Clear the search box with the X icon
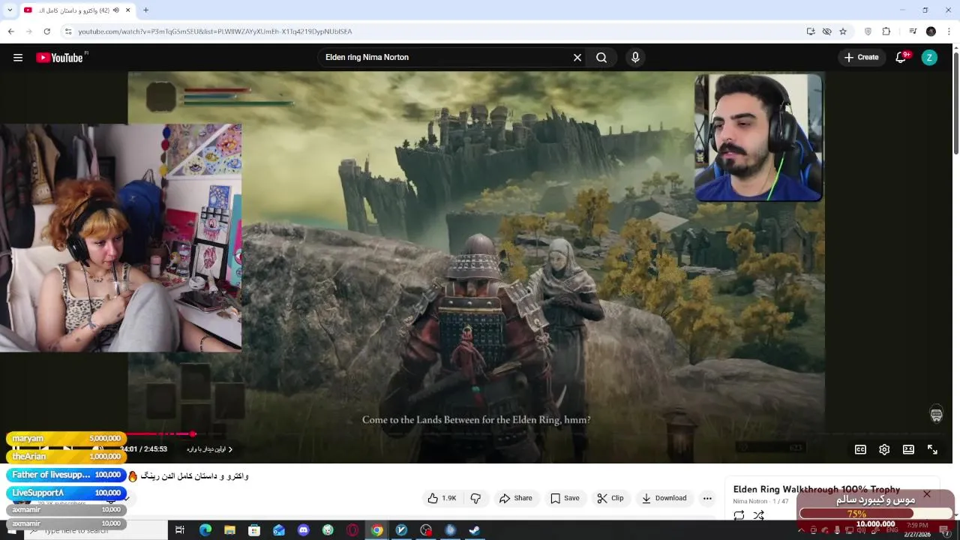The image size is (960, 540). [x=577, y=58]
